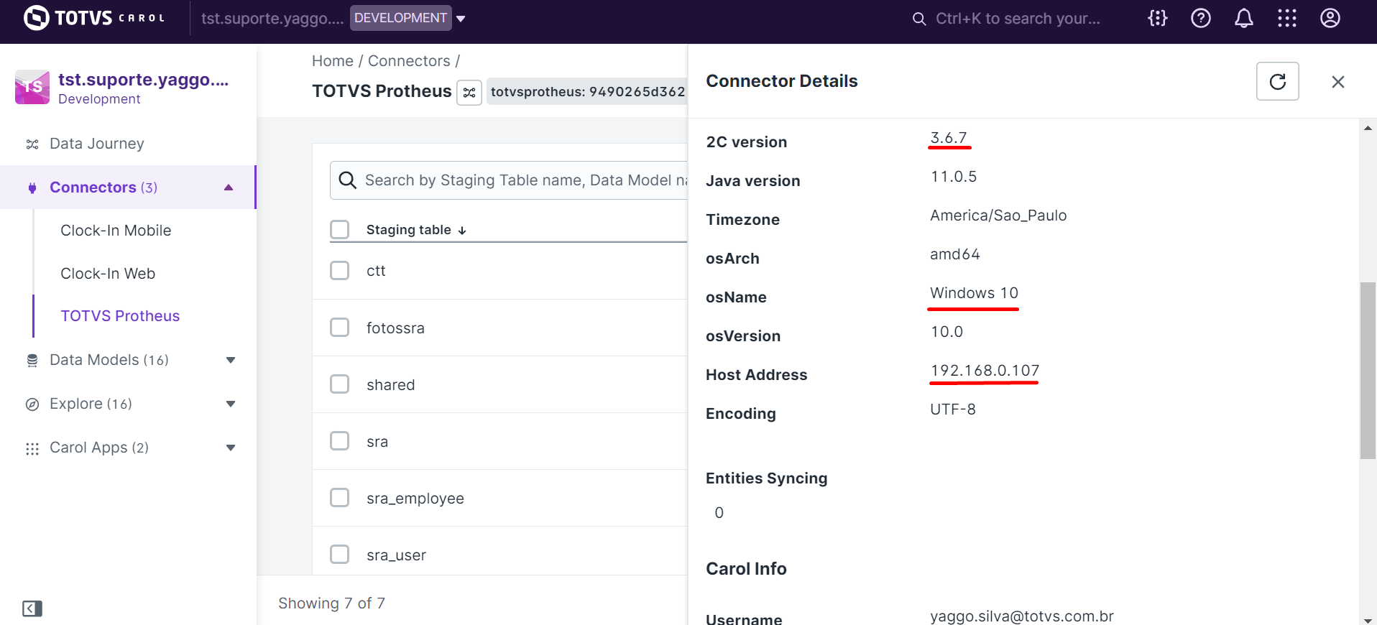The height and width of the screenshot is (625, 1377).
Task: Close the Connector Details panel
Action: (x=1337, y=82)
